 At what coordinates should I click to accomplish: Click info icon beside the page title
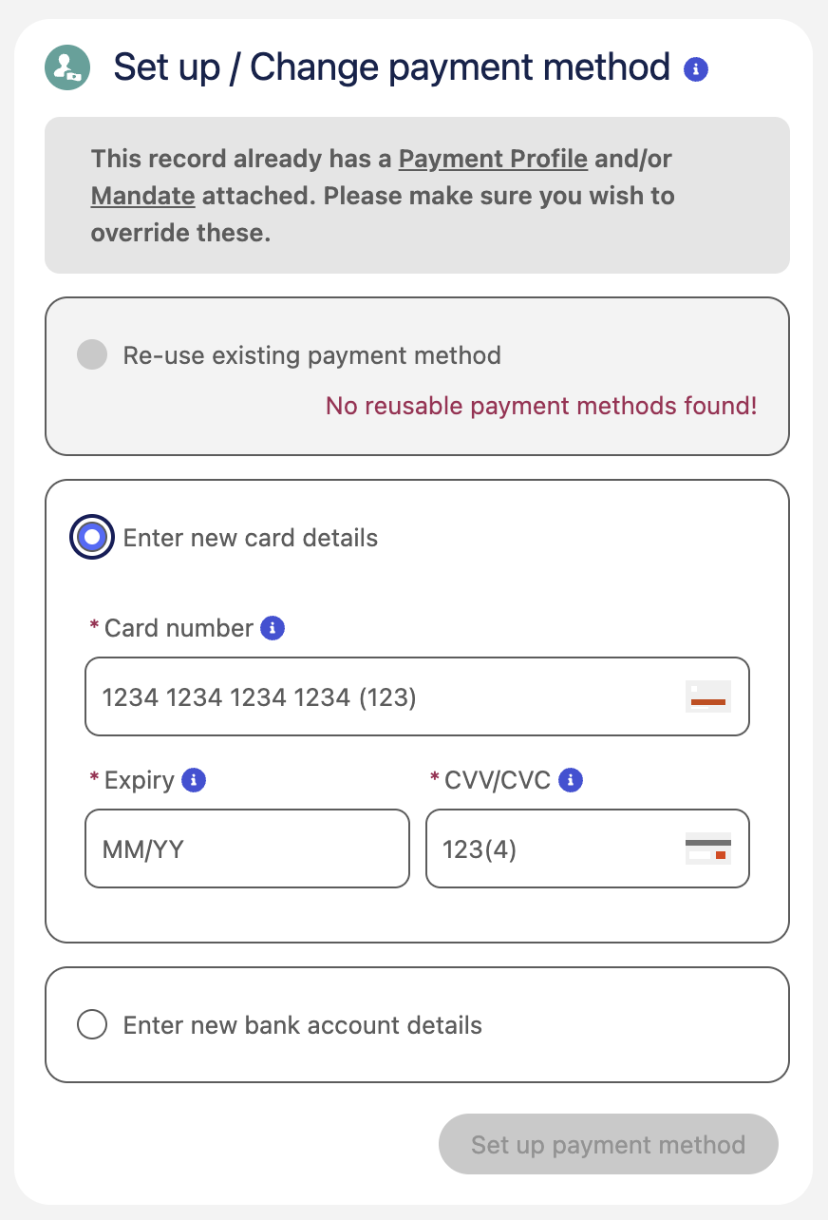pyautogui.click(x=696, y=69)
